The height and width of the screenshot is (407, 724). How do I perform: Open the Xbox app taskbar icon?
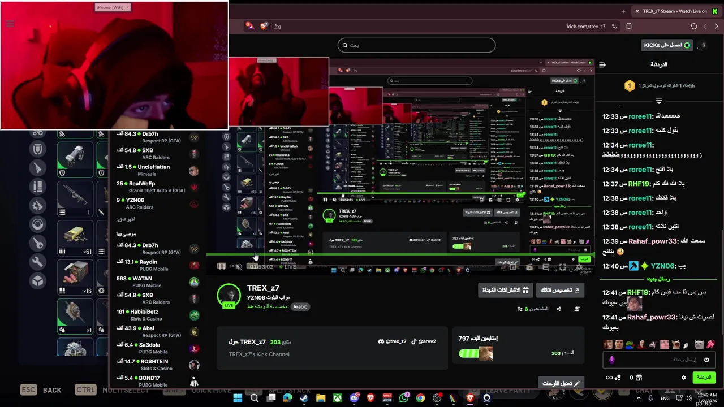338,399
